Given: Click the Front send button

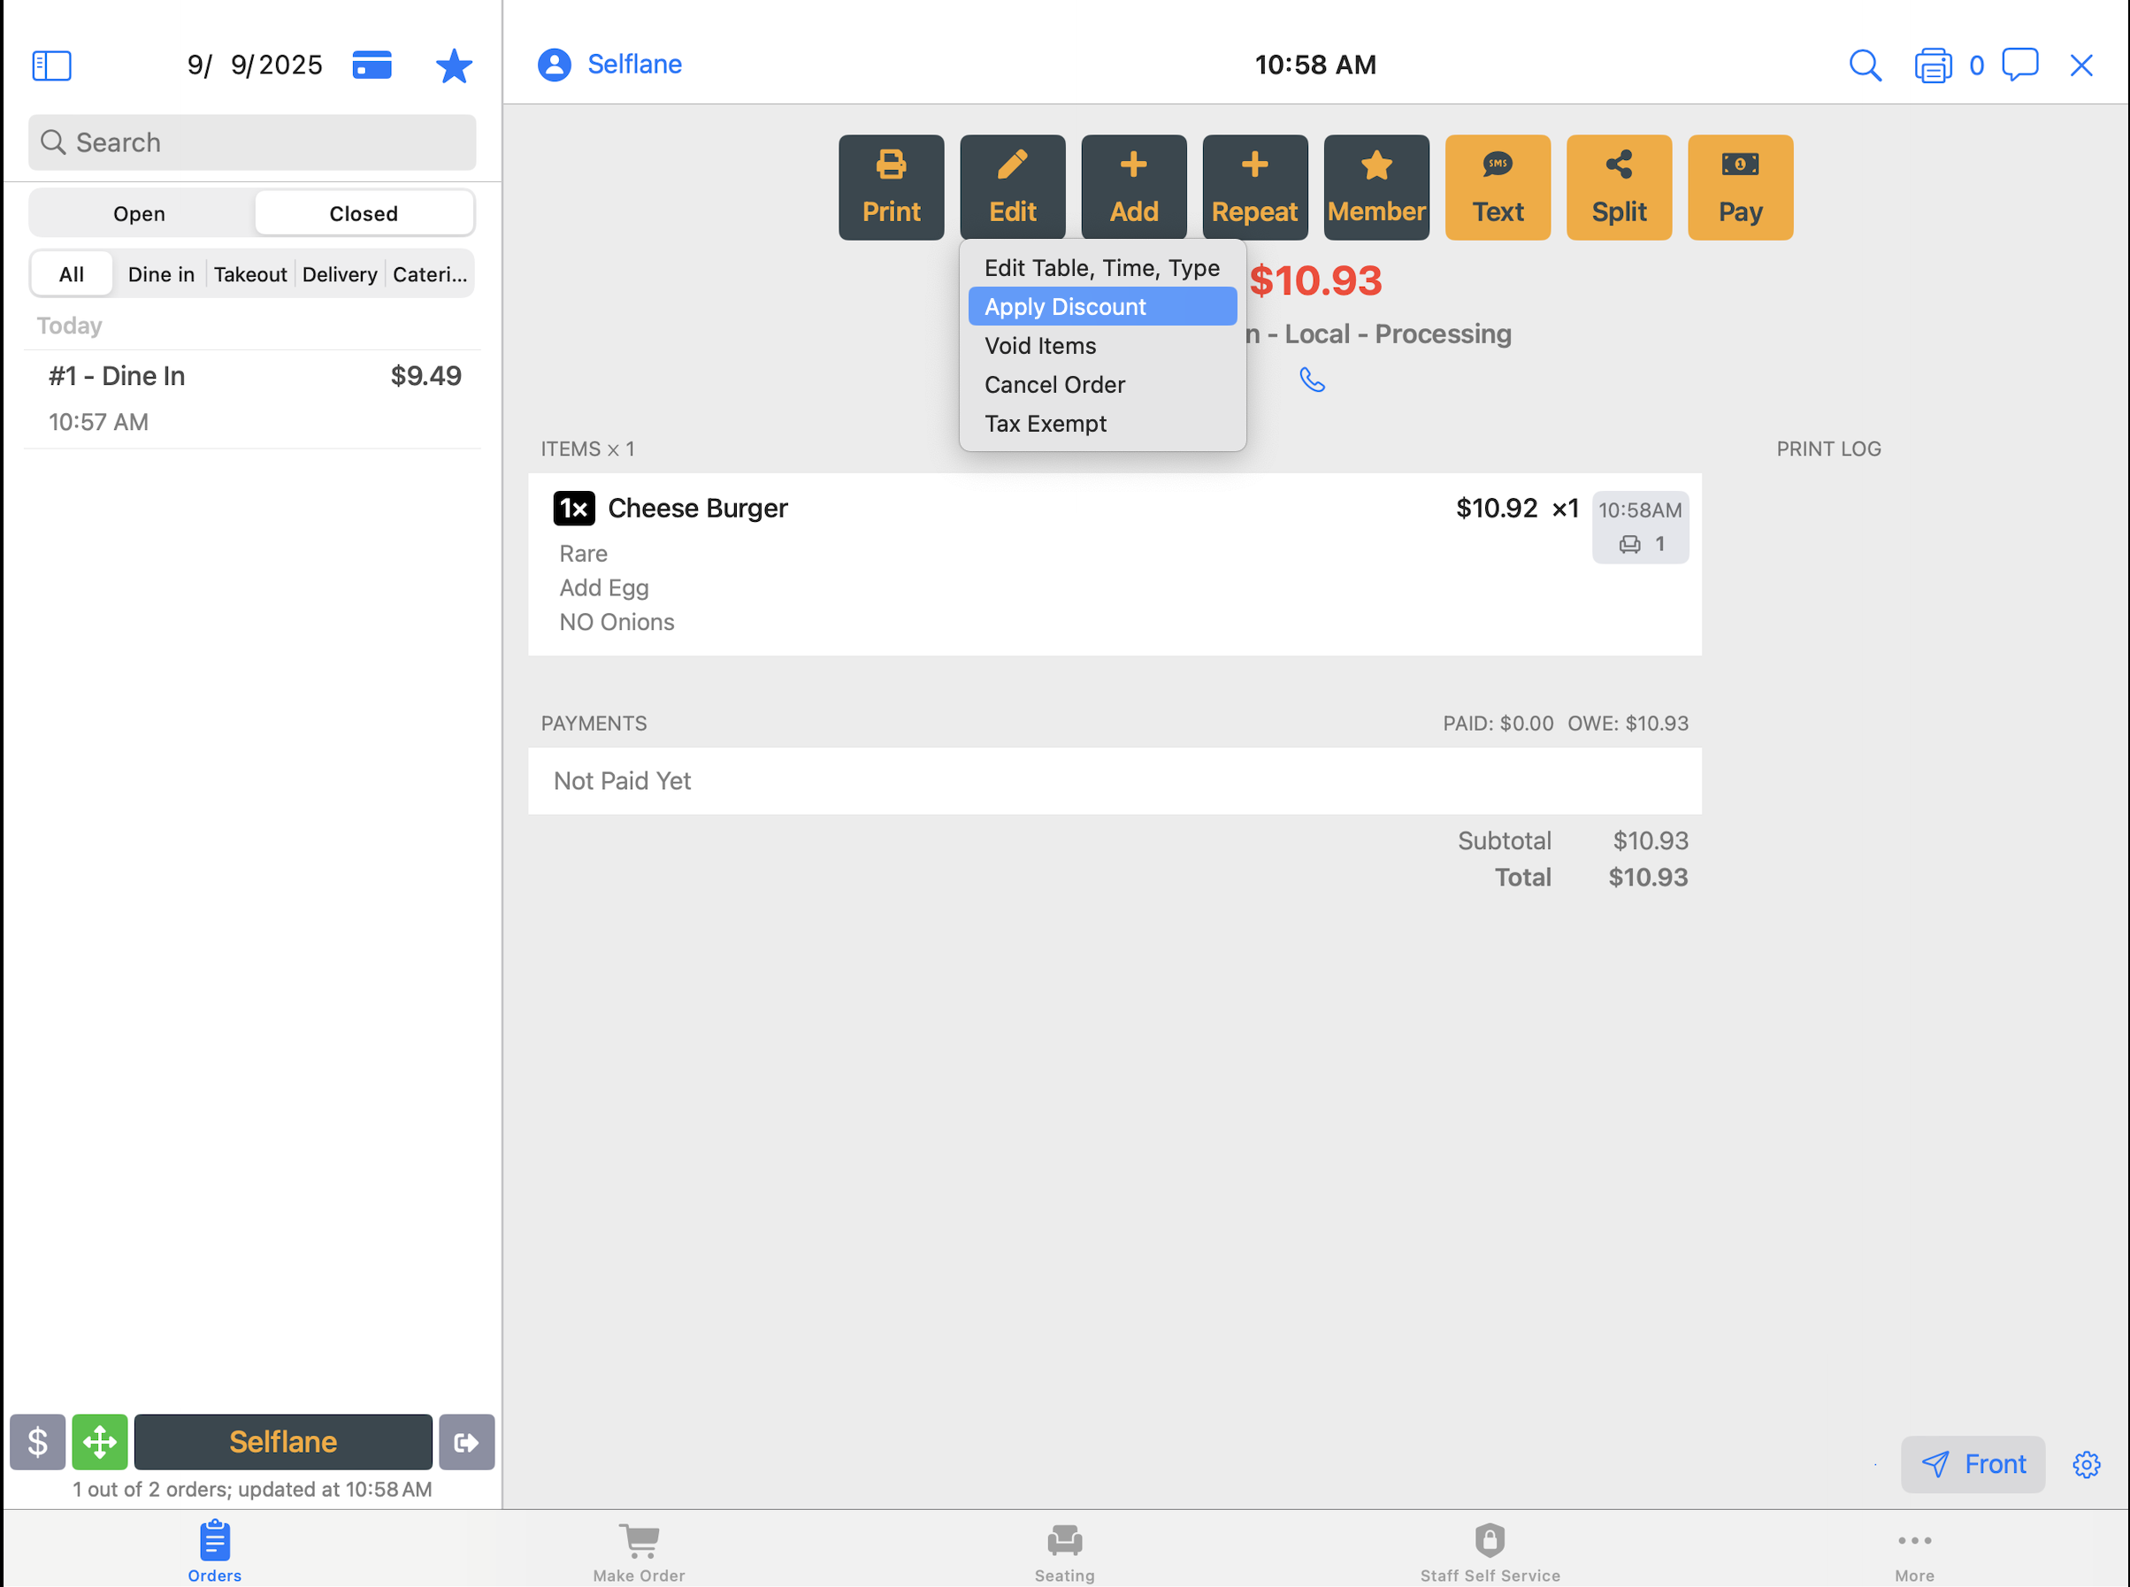Looking at the screenshot, I should coord(1973,1464).
